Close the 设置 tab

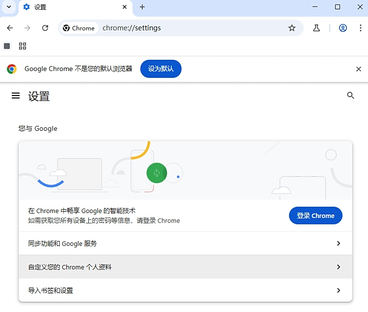click(125, 7)
